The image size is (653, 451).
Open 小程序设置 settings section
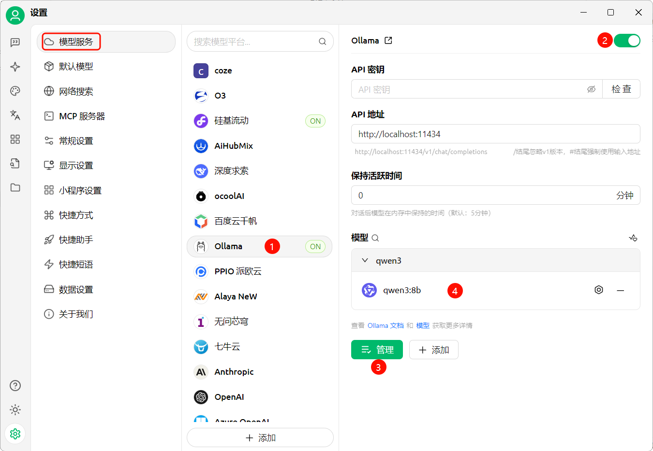106,190
